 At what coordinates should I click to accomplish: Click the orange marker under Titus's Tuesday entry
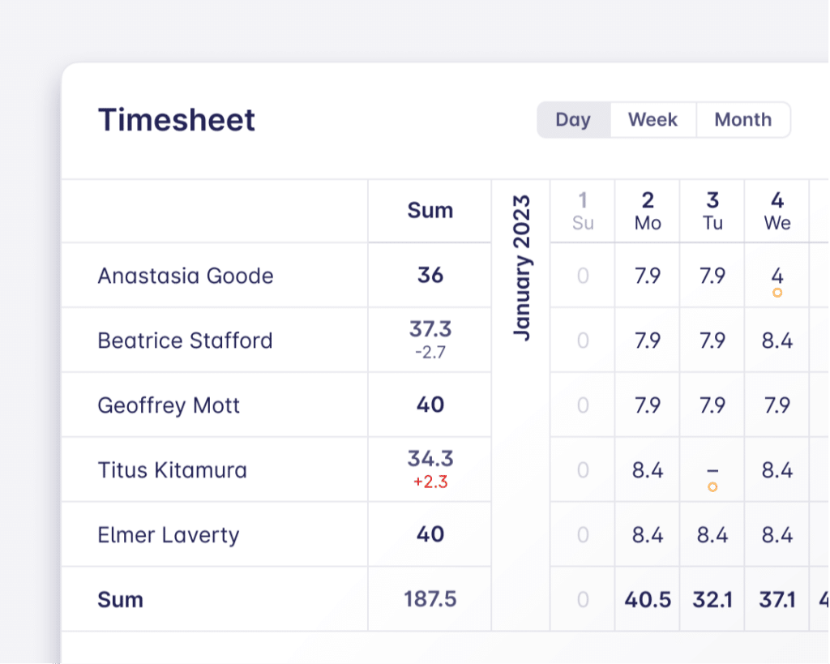point(712,487)
